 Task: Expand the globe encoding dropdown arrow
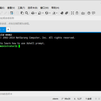[50, 13]
